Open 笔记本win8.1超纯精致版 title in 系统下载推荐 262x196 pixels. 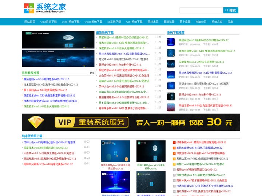coord(203,84)
